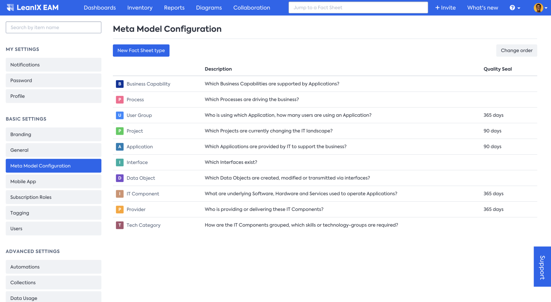Open the IT Component fact sheet link
This screenshot has height=302, width=551.
tap(143, 194)
